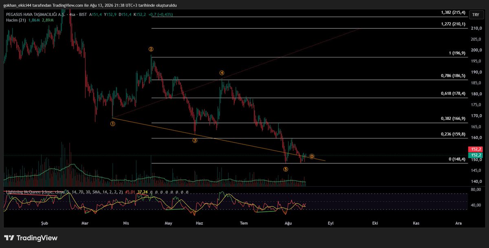Click the 45,01 indicator value
Viewport: 489px width, 248px height.
pyautogui.click(x=130, y=192)
